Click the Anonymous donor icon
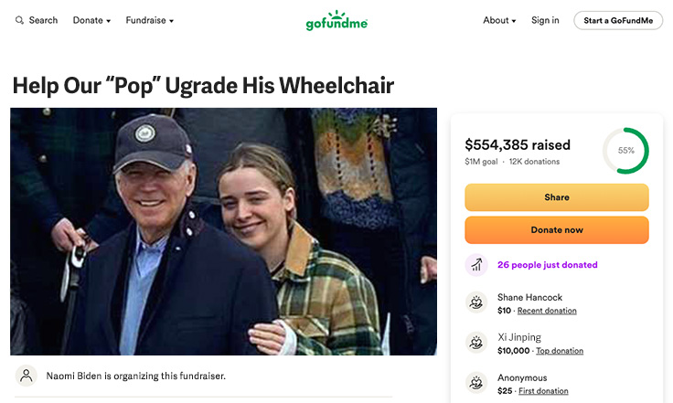 476,384
